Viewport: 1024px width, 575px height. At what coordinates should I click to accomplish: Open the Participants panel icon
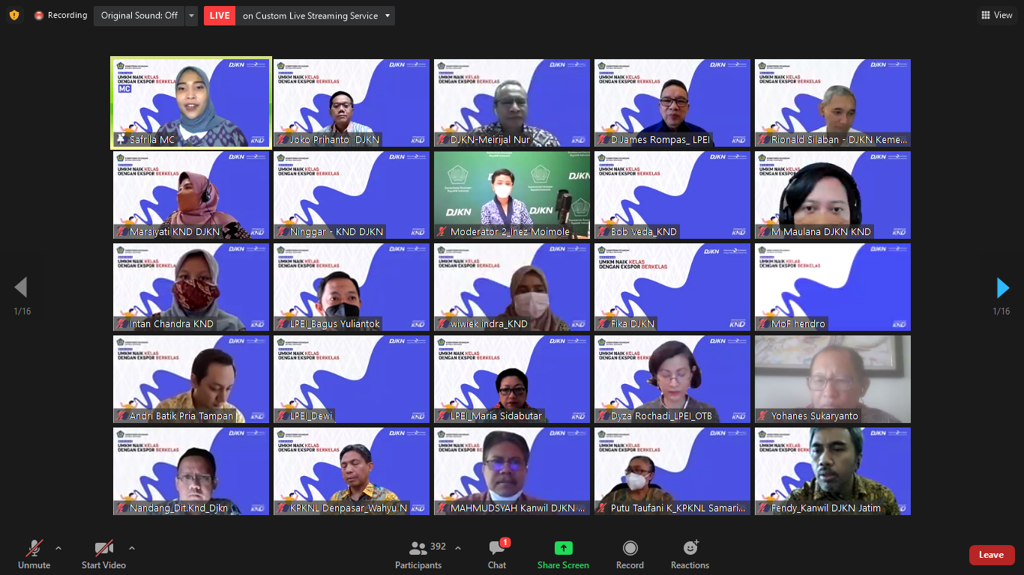tap(418, 549)
